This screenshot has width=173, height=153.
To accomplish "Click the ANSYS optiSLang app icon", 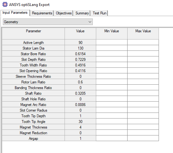I will [x=5, y=4].
